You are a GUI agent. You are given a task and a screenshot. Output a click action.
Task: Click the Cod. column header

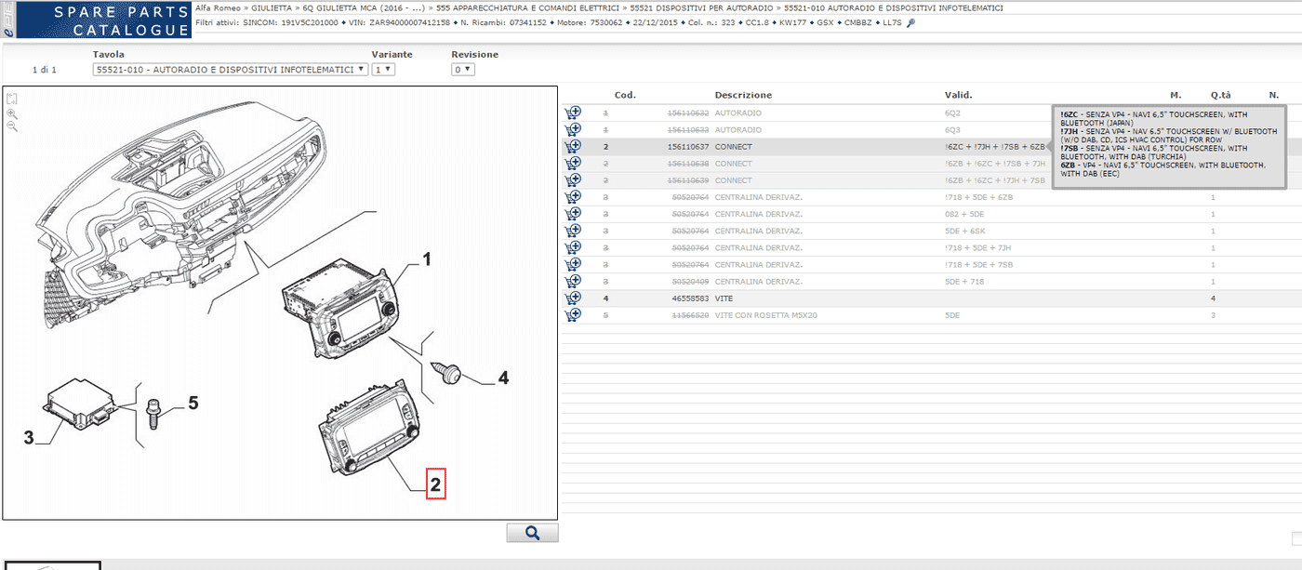point(625,95)
